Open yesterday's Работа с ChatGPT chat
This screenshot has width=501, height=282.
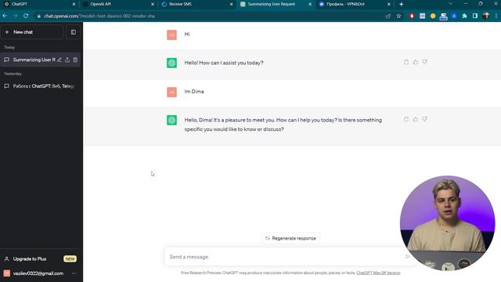(40, 86)
